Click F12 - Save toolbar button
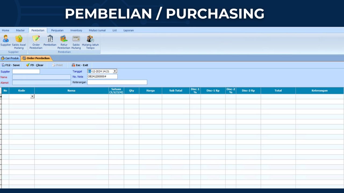 (11, 65)
